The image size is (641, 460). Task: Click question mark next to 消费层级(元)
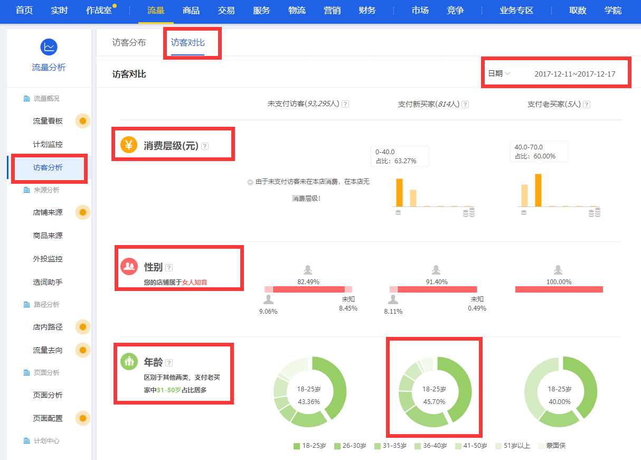(205, 146)
